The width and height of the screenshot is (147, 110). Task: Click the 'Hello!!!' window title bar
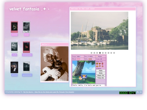point(54,44)
